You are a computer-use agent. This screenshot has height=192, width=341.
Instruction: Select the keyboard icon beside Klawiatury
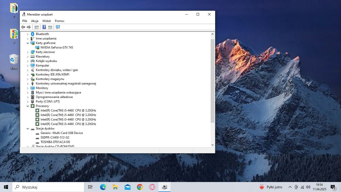33,56
